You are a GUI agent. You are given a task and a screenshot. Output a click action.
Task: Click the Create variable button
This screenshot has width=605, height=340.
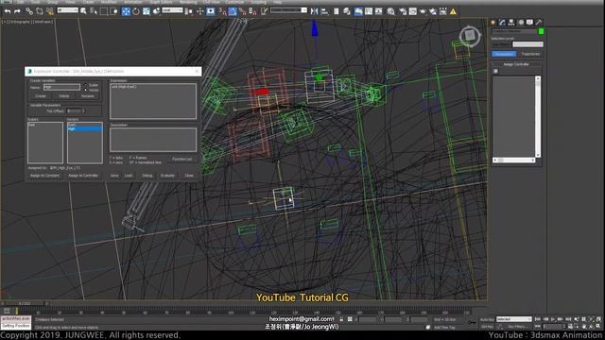tap(41, 96)
